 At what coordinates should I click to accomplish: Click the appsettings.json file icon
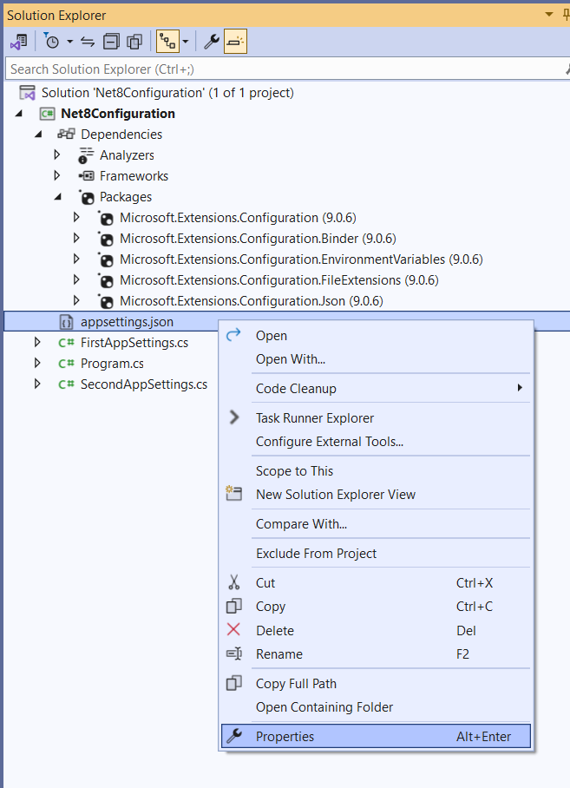click(66, 322)
